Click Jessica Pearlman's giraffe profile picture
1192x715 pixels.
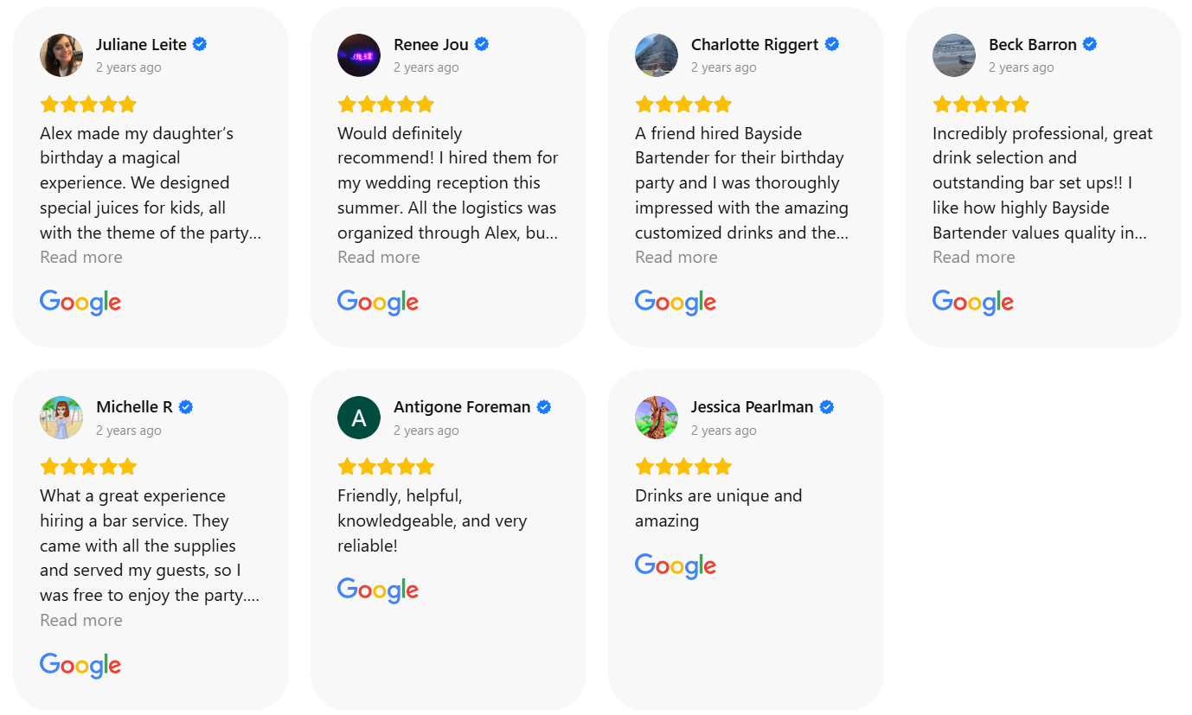pyautogui.click(x=657, y=418)
